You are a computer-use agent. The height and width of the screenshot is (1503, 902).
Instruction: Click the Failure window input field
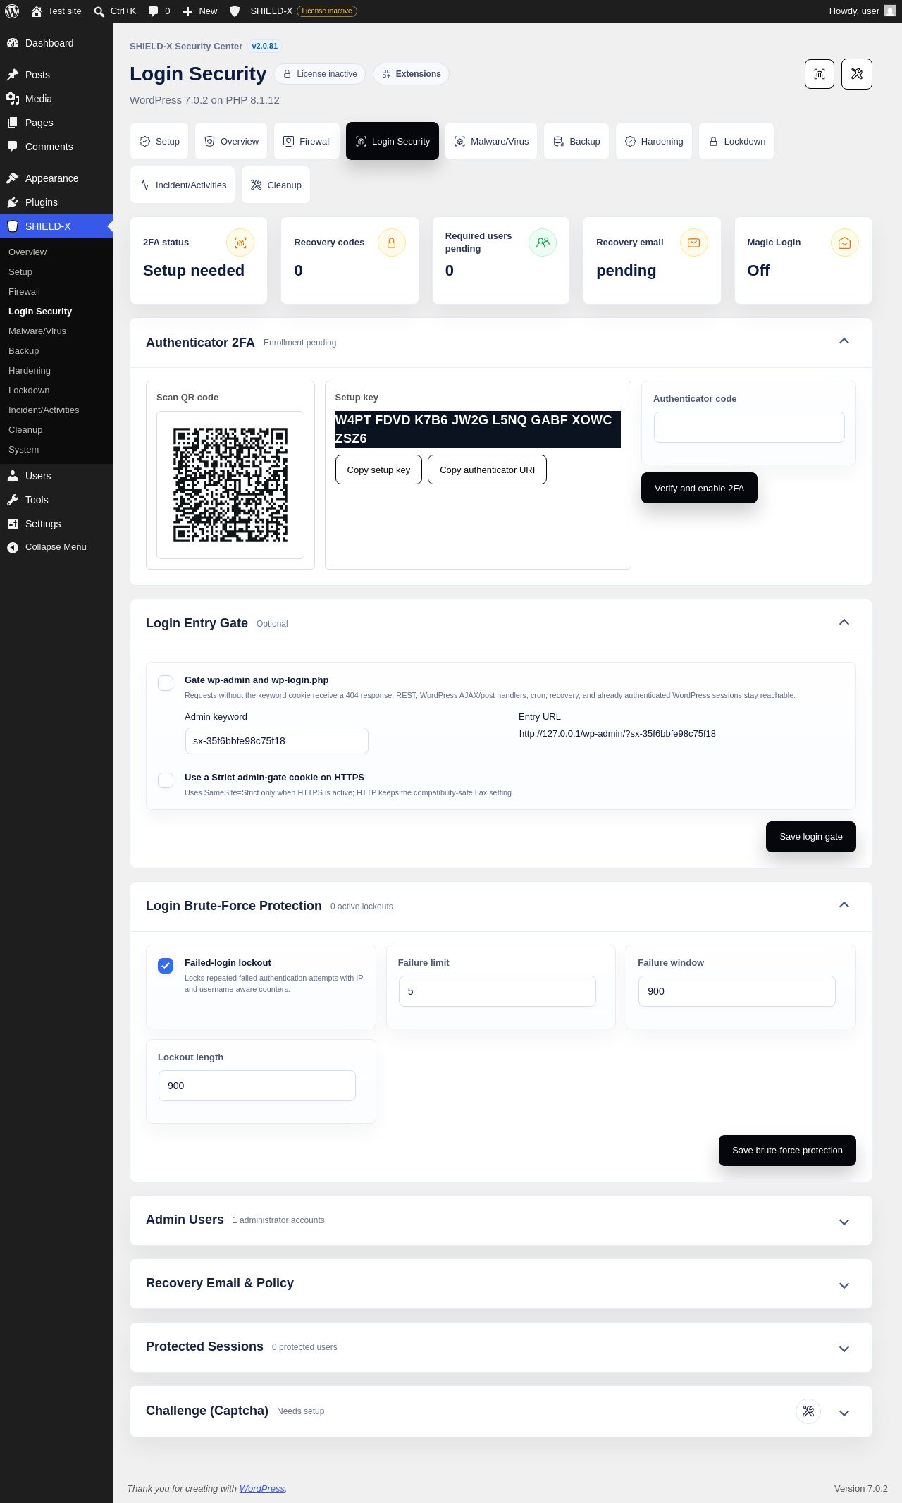coord(737,991)
